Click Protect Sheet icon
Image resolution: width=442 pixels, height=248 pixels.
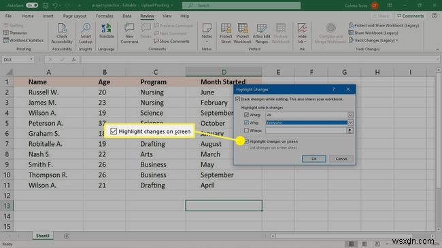tap(226, 33)
